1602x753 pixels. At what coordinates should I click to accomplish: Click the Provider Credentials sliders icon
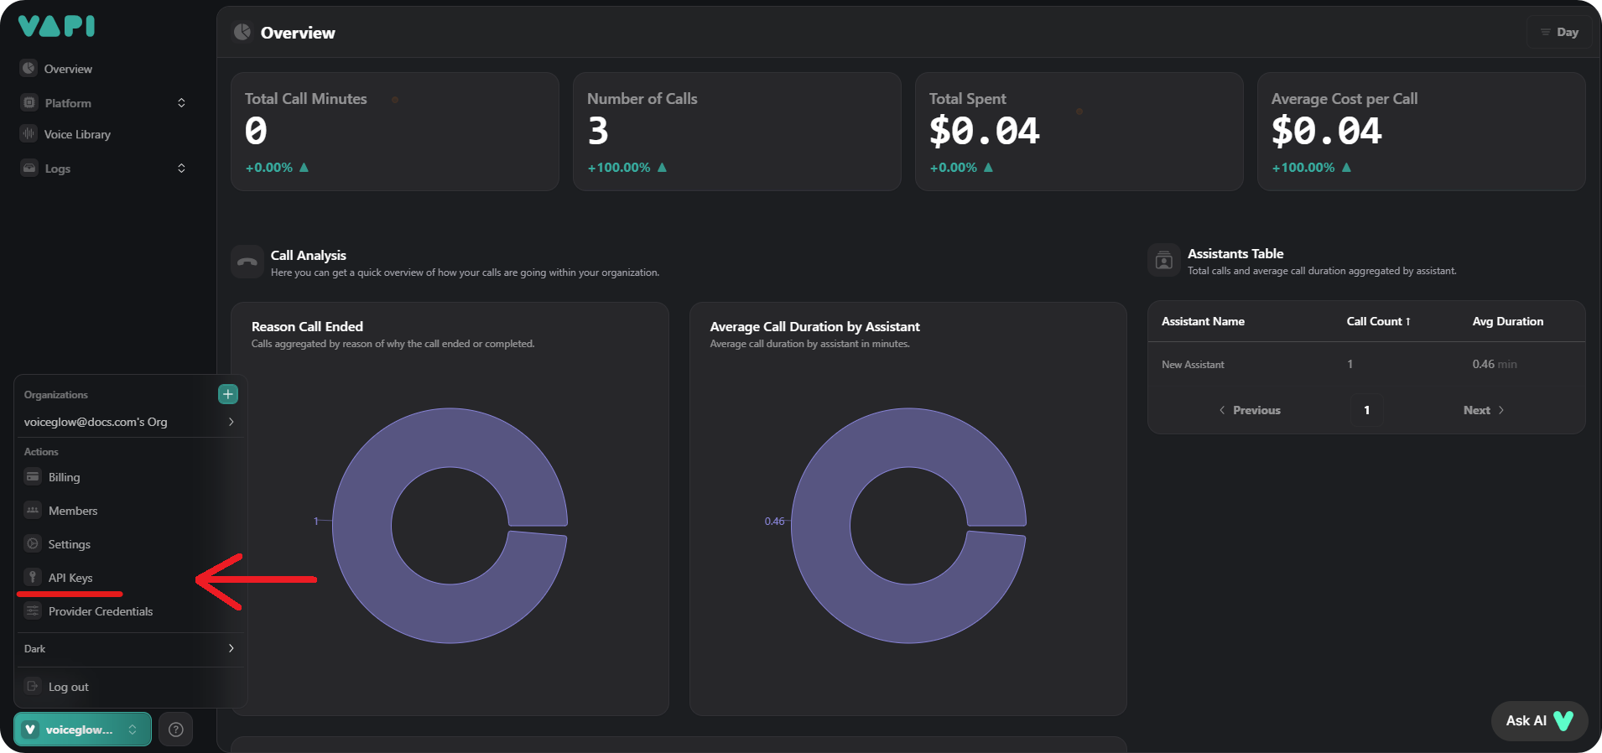tap(33, 611)
